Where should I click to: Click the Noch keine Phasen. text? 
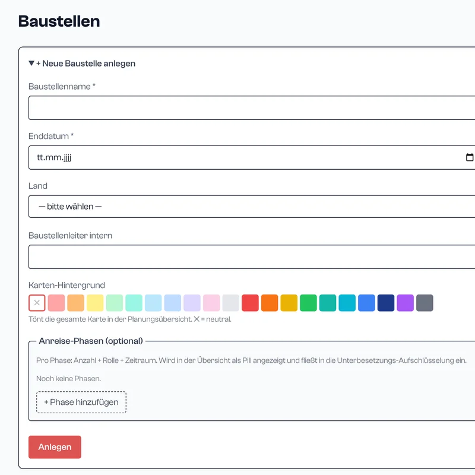[68, 379]
